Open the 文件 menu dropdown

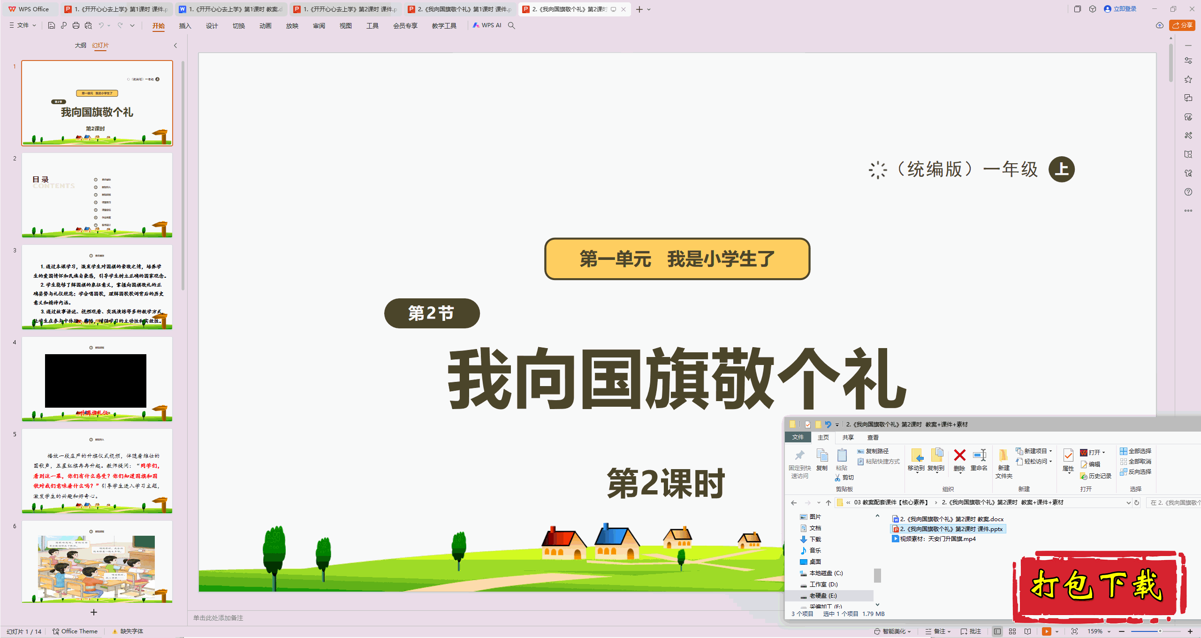coord(23,25)
